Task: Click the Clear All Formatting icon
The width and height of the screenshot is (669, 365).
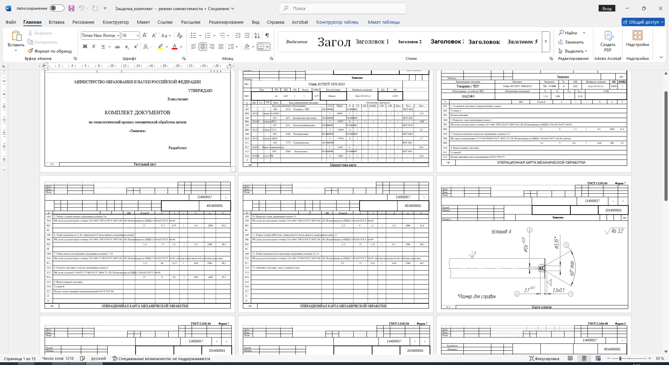Action: tap(179, 36)
